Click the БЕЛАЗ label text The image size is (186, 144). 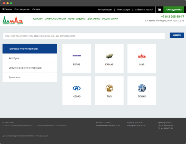coord(77,64)
